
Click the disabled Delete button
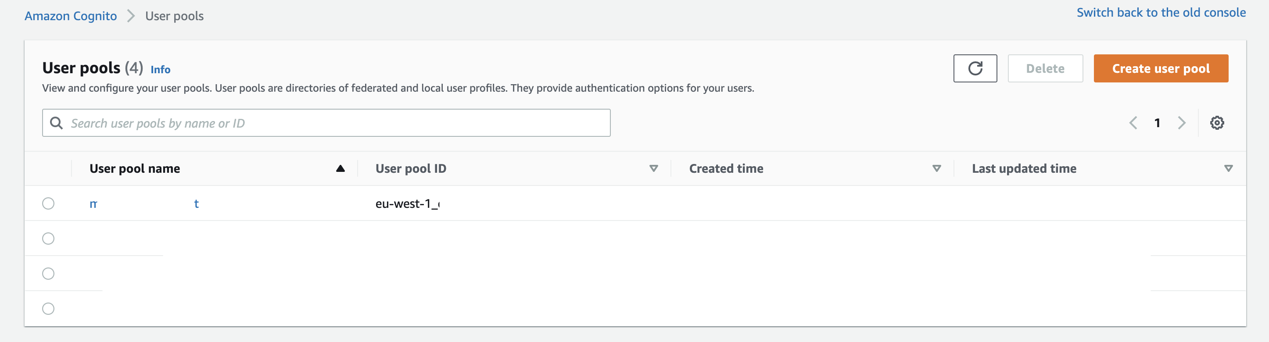pyautogui.click(x=1045, y=68)
